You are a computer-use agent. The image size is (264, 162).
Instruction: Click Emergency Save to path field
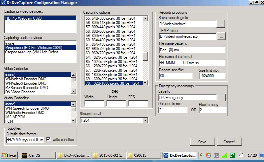pos(188,98)
